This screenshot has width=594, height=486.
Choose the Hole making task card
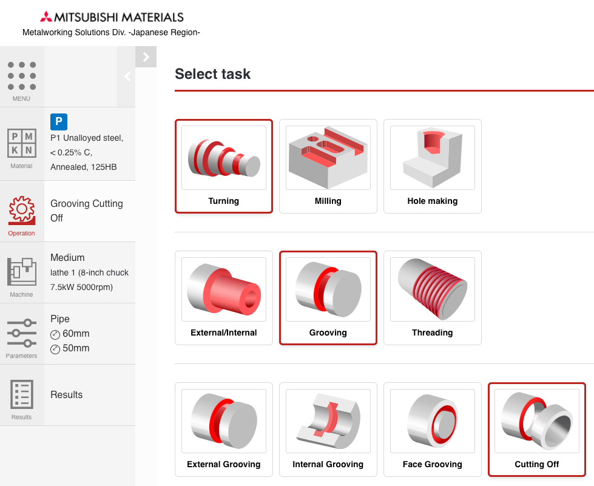coord(432,166)
